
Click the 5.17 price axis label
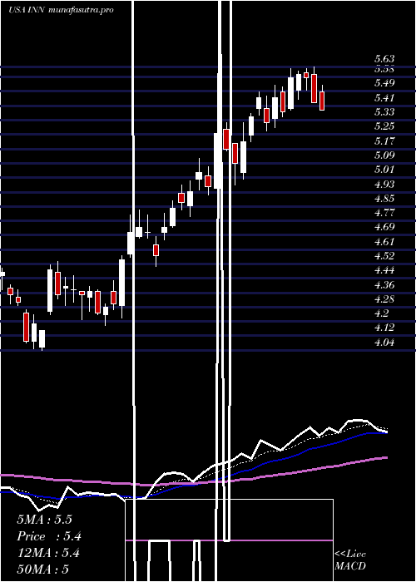point(384,141)
